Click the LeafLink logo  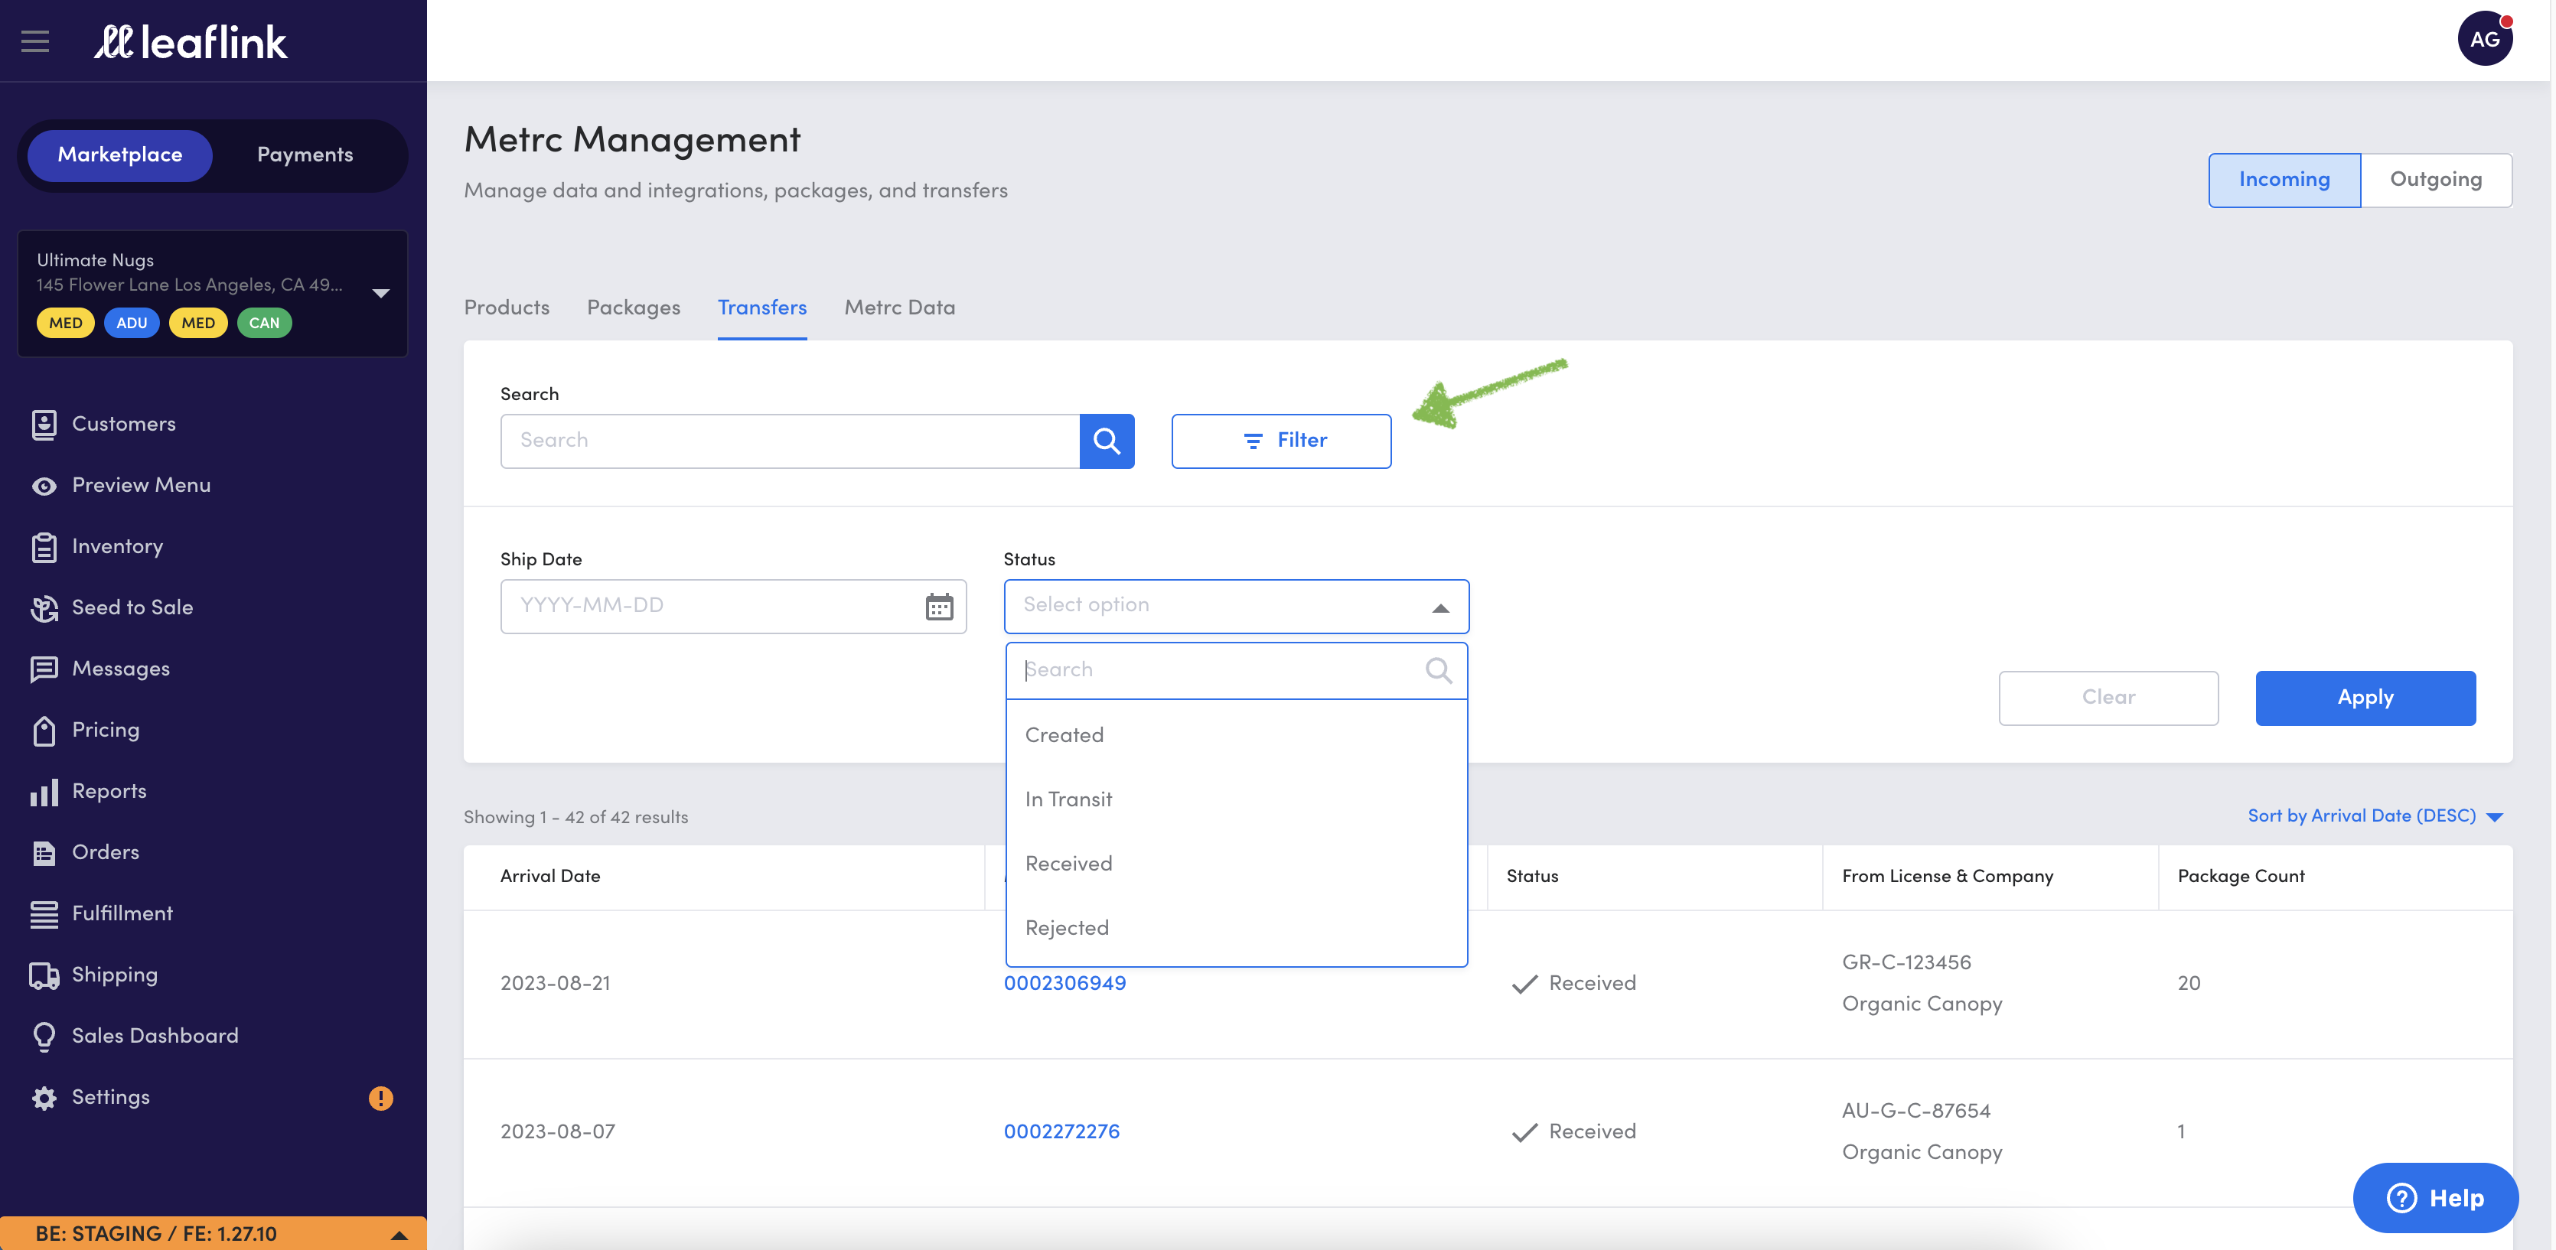pos(191,41)
